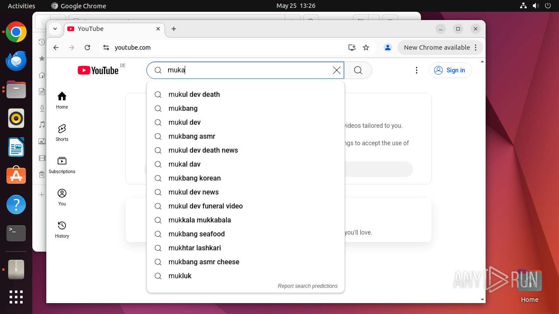This screenshot has height=314, width=559.
Task: Choose suggestion 'mukbang korean'
Action: [x=245, y=178]
